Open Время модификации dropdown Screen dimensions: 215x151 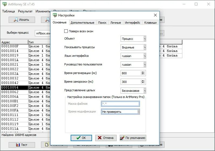coord(139,112)
